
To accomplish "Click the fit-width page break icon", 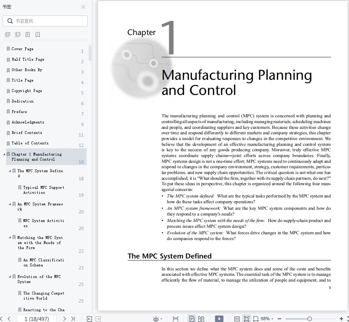I will 176,319.
